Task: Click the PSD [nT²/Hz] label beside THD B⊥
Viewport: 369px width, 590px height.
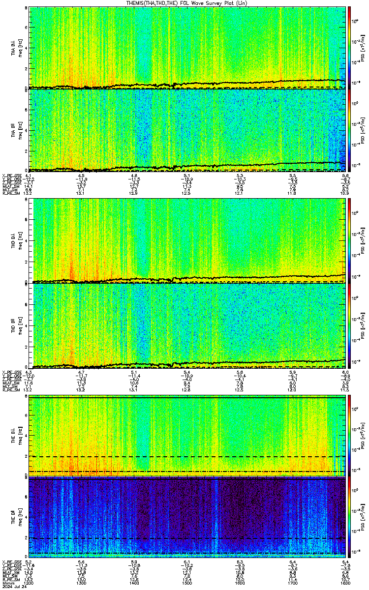Action: click(x=363, y=240)
